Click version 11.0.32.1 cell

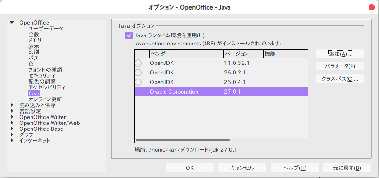[236, 63]
